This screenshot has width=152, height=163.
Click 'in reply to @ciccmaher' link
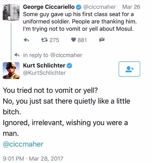click(52, 55)
